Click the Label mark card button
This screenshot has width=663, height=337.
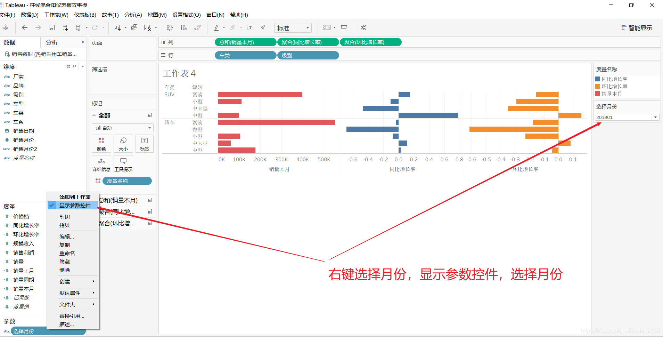point(145,144)
